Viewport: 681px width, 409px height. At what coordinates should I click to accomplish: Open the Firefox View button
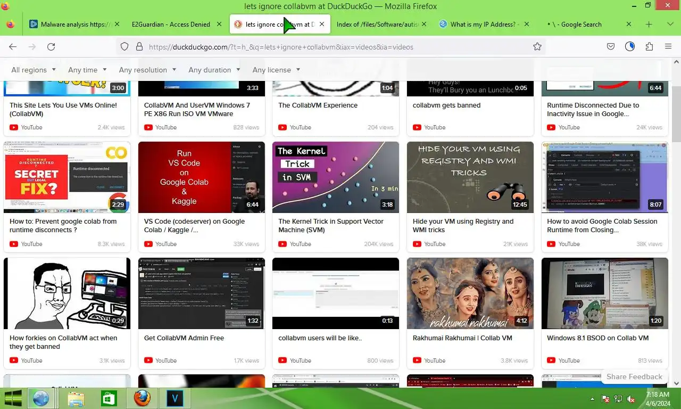click(11, 24)
